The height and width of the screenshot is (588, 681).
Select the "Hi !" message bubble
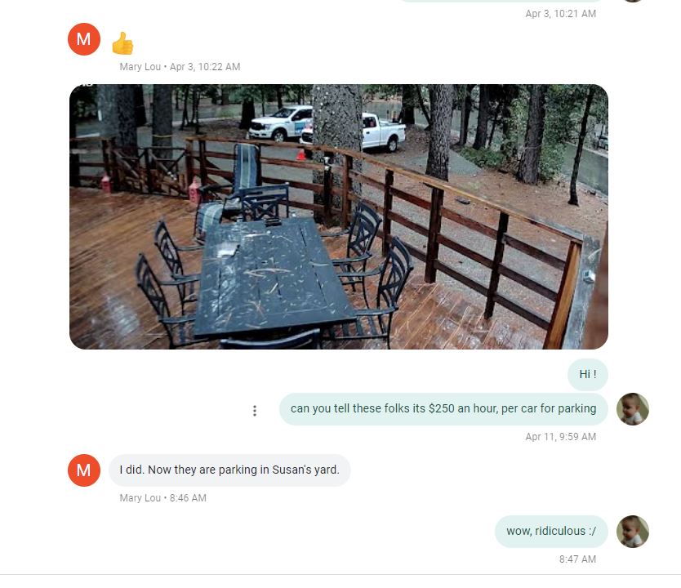(588, 374)
